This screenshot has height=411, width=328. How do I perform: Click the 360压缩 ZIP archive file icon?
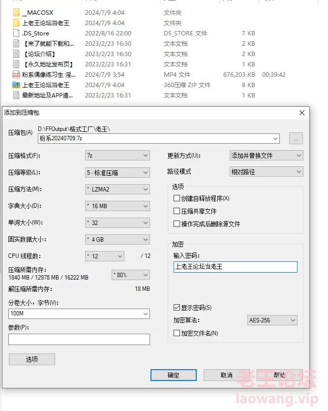coord(16,85)
